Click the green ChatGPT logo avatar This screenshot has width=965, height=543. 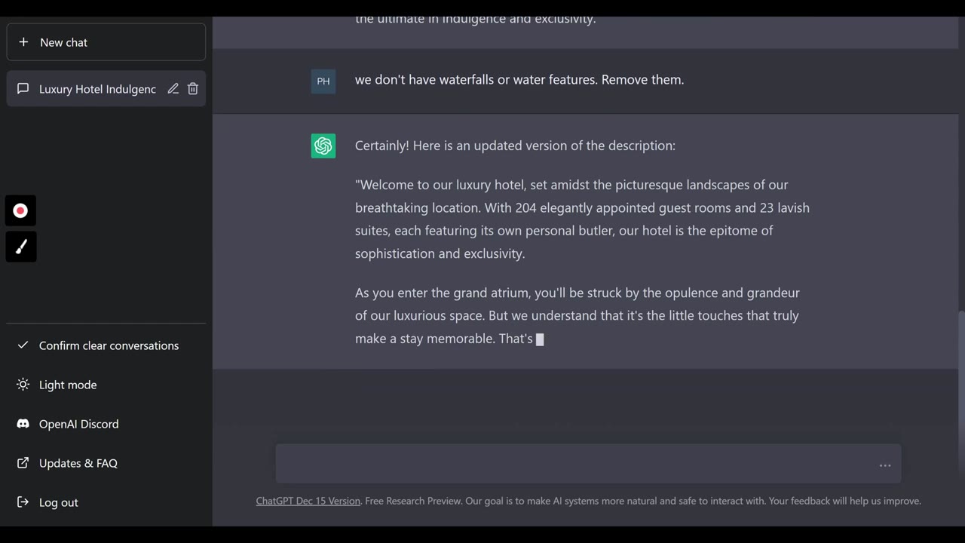point(323,146)
